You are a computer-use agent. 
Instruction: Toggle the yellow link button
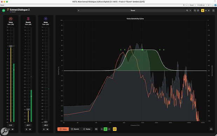tap(115, 129)
